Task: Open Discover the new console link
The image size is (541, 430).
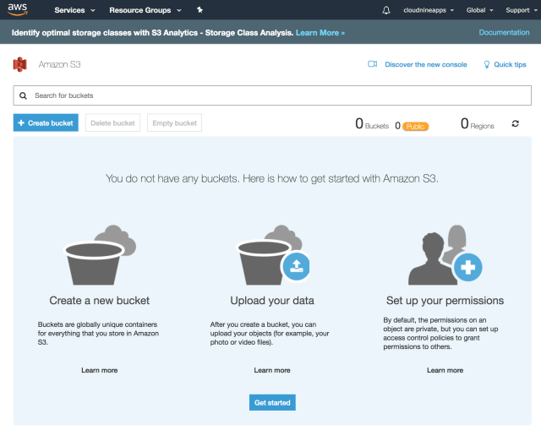Action: [x=426, y=64]
